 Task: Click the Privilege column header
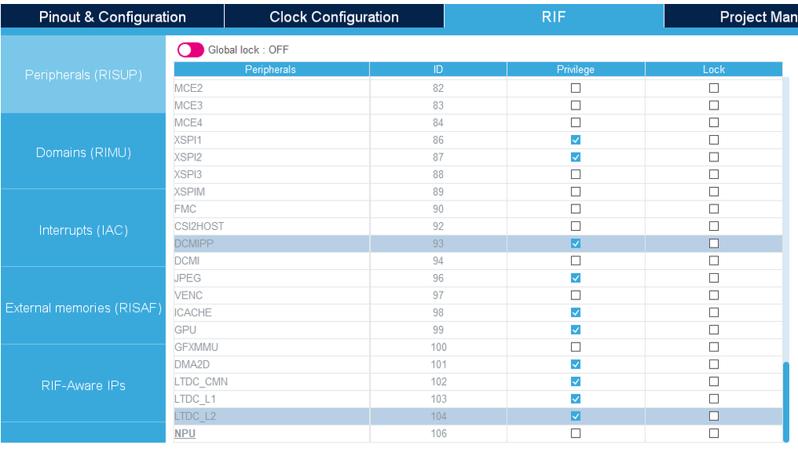(576, 70)
